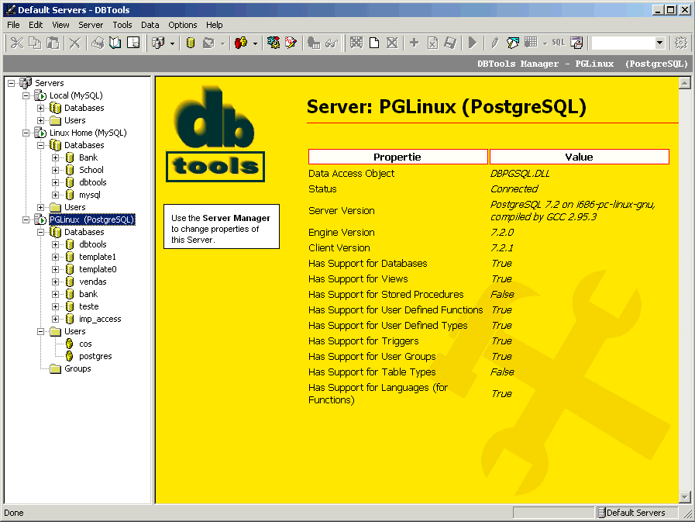Click the form window icon beside SQL

click(576, 43)
